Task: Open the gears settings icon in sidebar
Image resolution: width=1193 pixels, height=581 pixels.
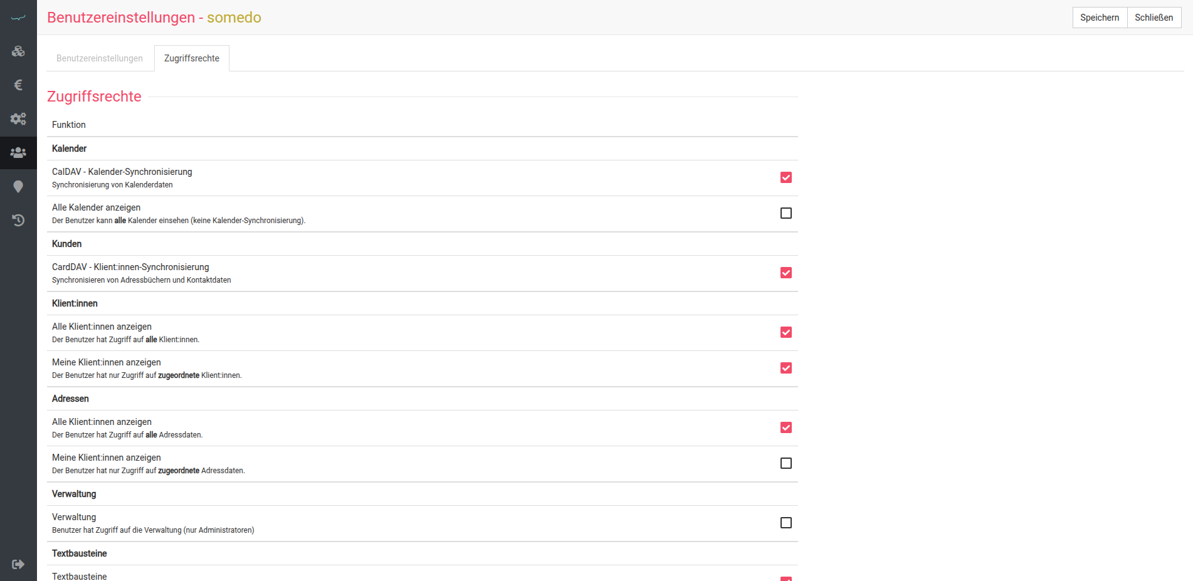Action: 18,118
